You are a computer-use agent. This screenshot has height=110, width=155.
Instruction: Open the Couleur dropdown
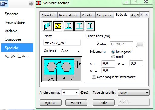click(x=71, y=51)
